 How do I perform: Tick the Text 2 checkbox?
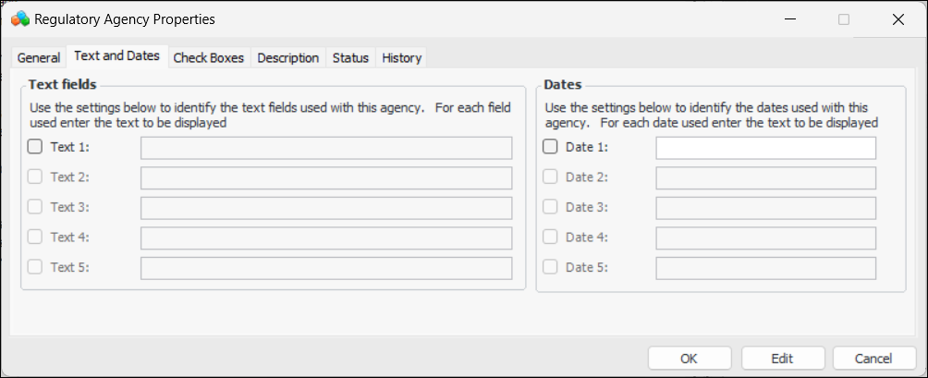(x=35, y=177)
